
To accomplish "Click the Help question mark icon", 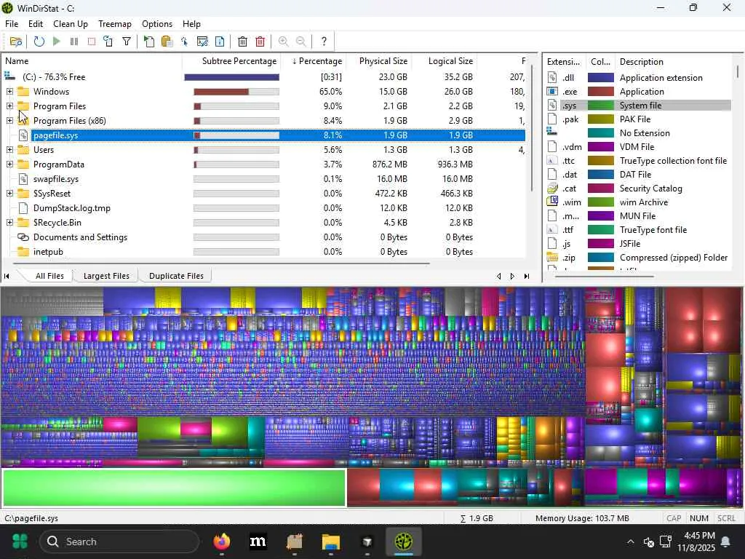I will pos(324,41).
